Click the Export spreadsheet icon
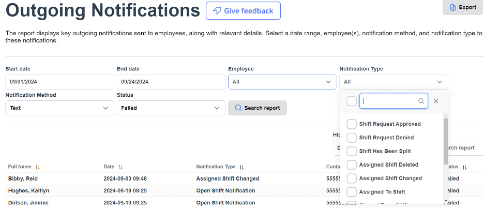Viewport: 484px width, 209px height. click(453, 7)
